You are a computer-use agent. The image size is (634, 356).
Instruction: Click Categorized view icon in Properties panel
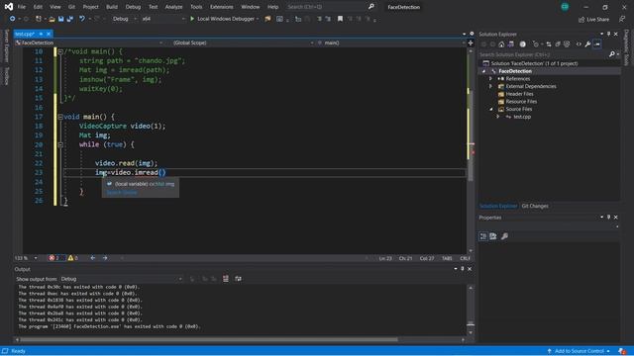483,236
